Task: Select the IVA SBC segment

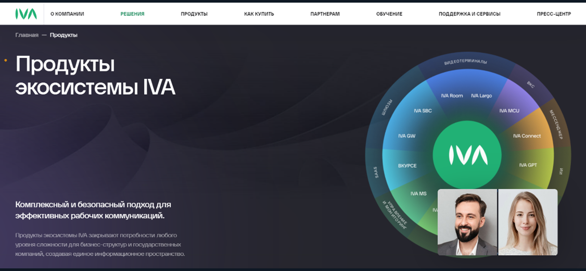Action: coord(423,111)
